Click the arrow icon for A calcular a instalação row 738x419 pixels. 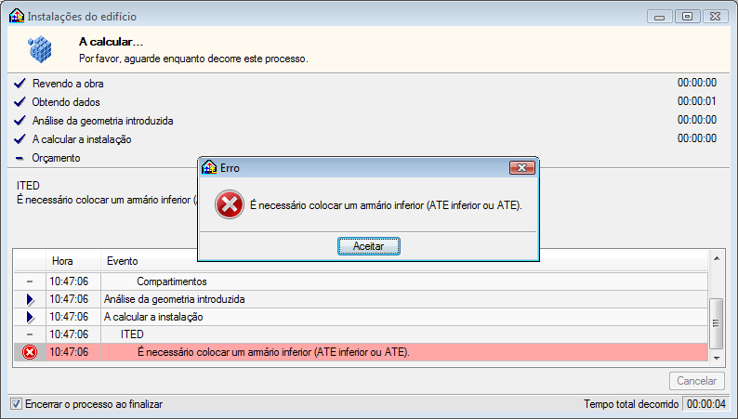coord(30,317)
